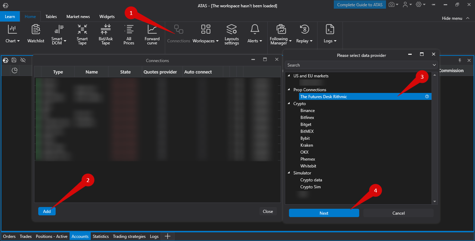Open the Smart Tape tool

[82, 35]
